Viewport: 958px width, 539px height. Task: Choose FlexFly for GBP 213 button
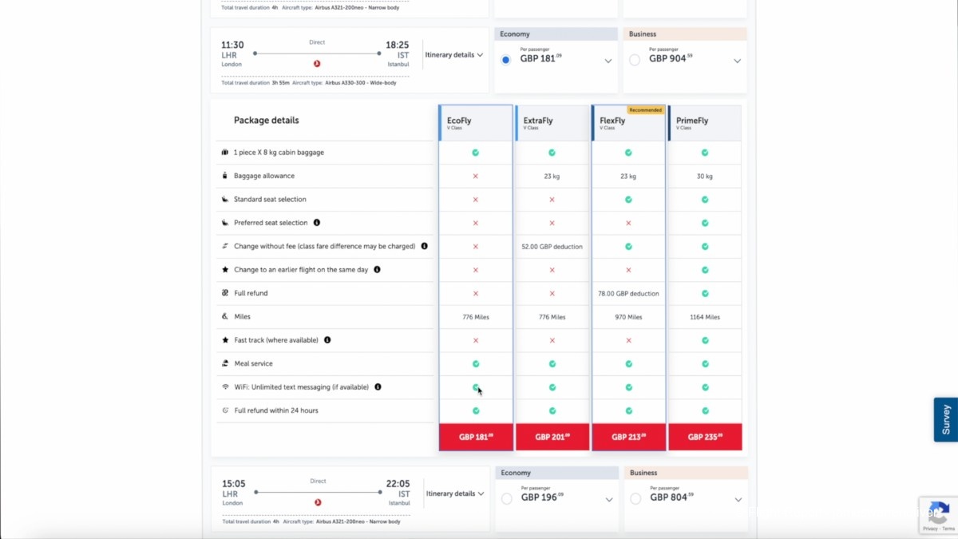628,438
